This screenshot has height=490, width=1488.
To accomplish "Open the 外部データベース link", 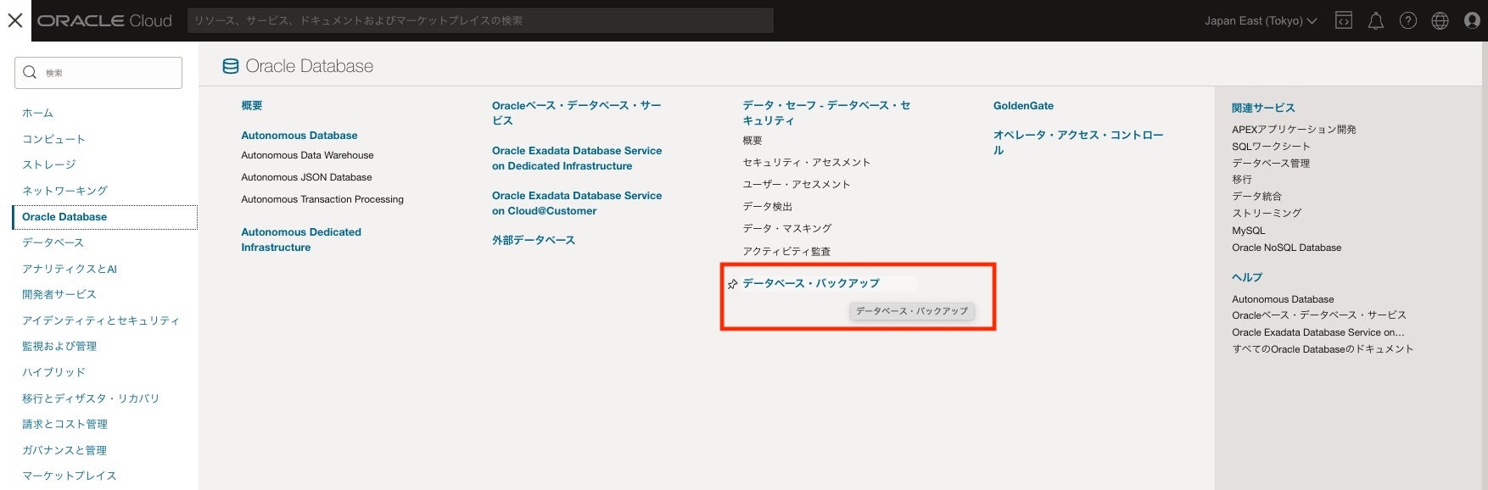I will pyautogui.click(x=534, y=241).
